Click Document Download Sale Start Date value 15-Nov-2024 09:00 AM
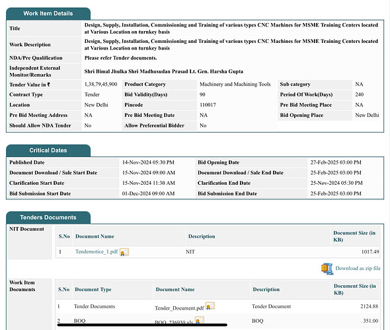 tap(149, 172)
